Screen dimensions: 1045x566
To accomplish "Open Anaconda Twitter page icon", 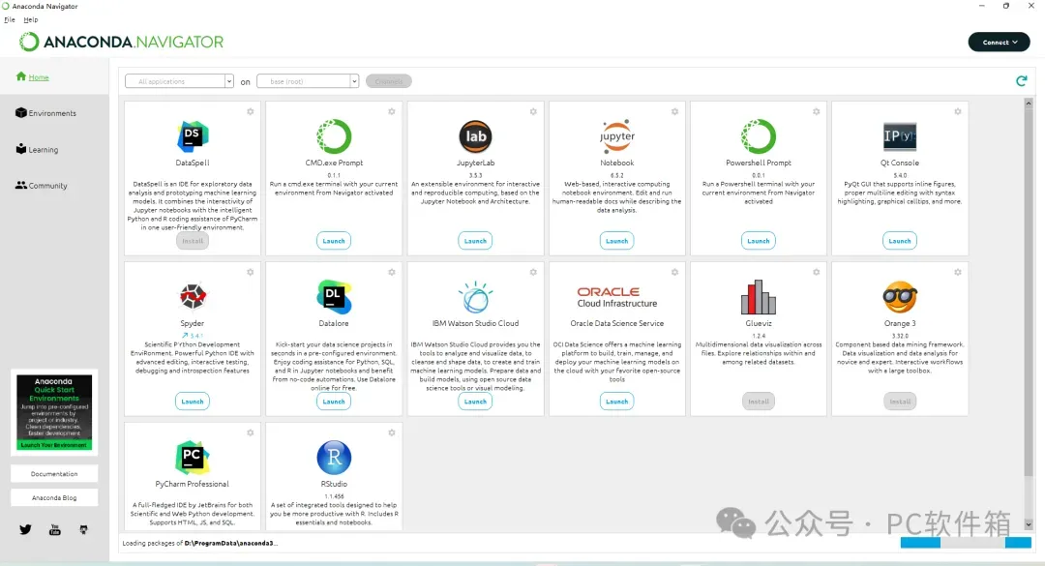I will [25, 529].
